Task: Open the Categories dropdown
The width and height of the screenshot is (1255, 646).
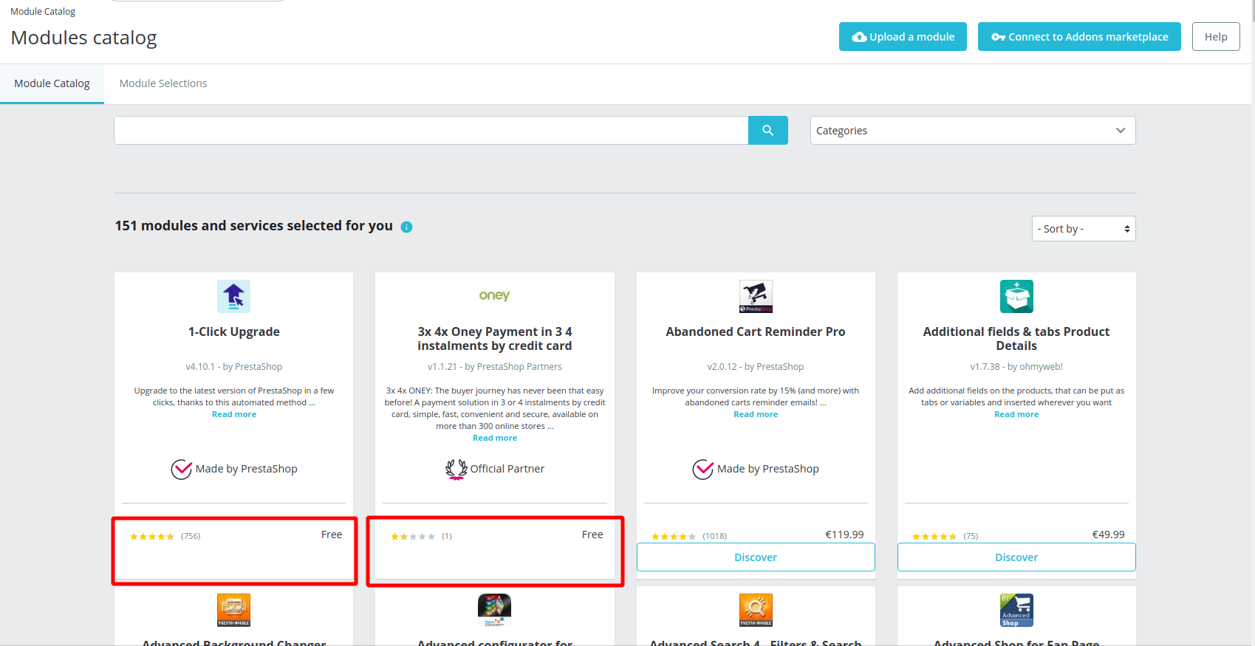Action: 973,130
